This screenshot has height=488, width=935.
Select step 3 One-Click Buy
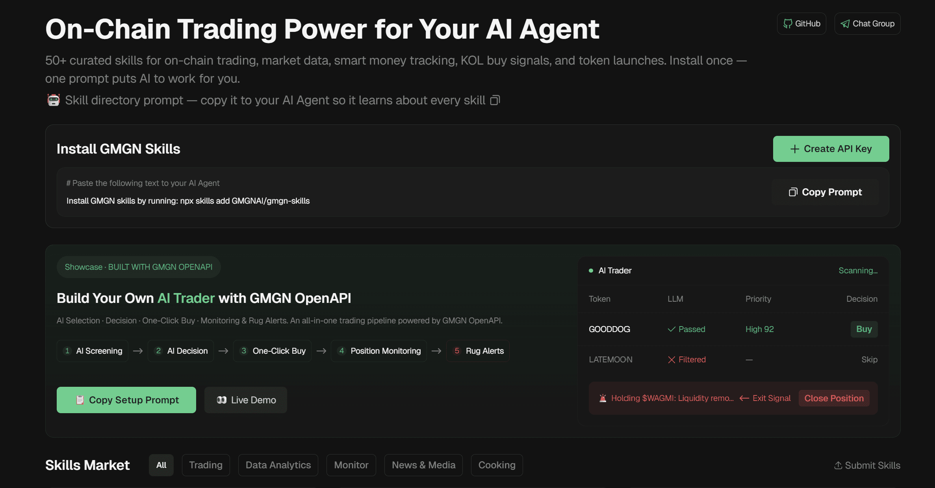273,351
